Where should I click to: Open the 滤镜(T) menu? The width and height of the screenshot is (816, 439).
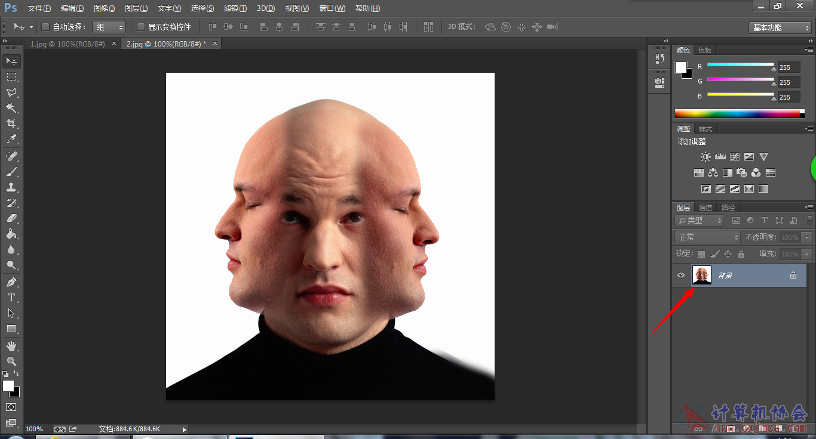[x=235, y=8]
